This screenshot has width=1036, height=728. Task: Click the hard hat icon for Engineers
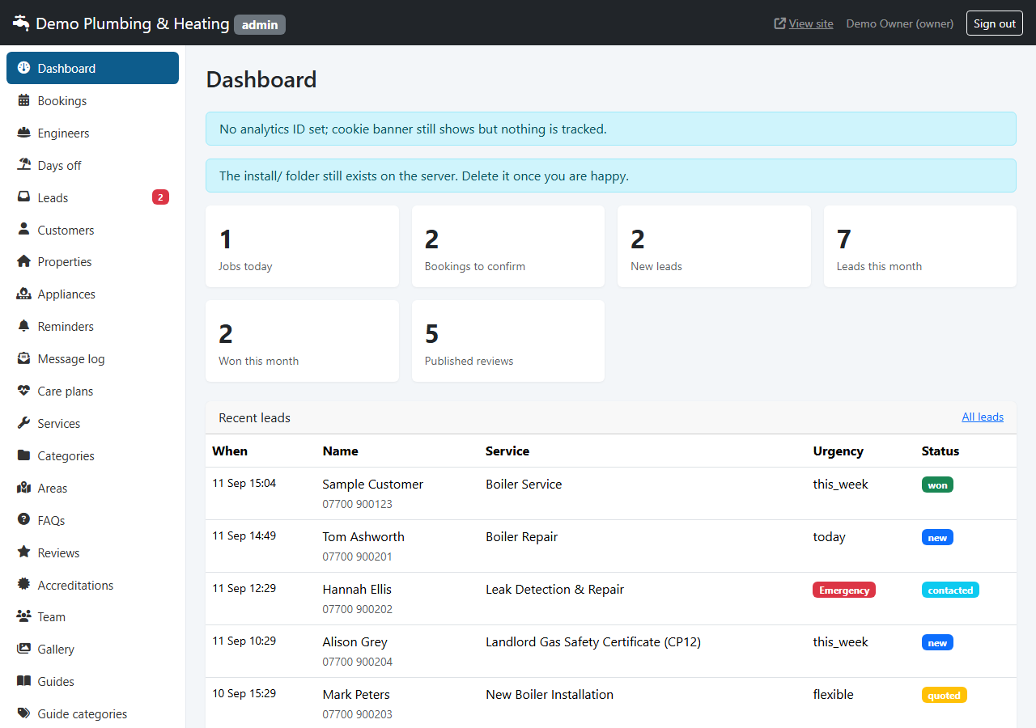click(23, 133)
